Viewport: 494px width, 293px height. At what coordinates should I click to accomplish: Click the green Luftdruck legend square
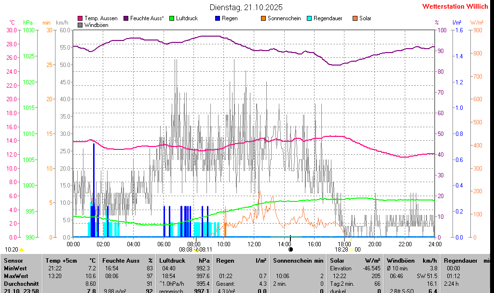pos(172,18)
